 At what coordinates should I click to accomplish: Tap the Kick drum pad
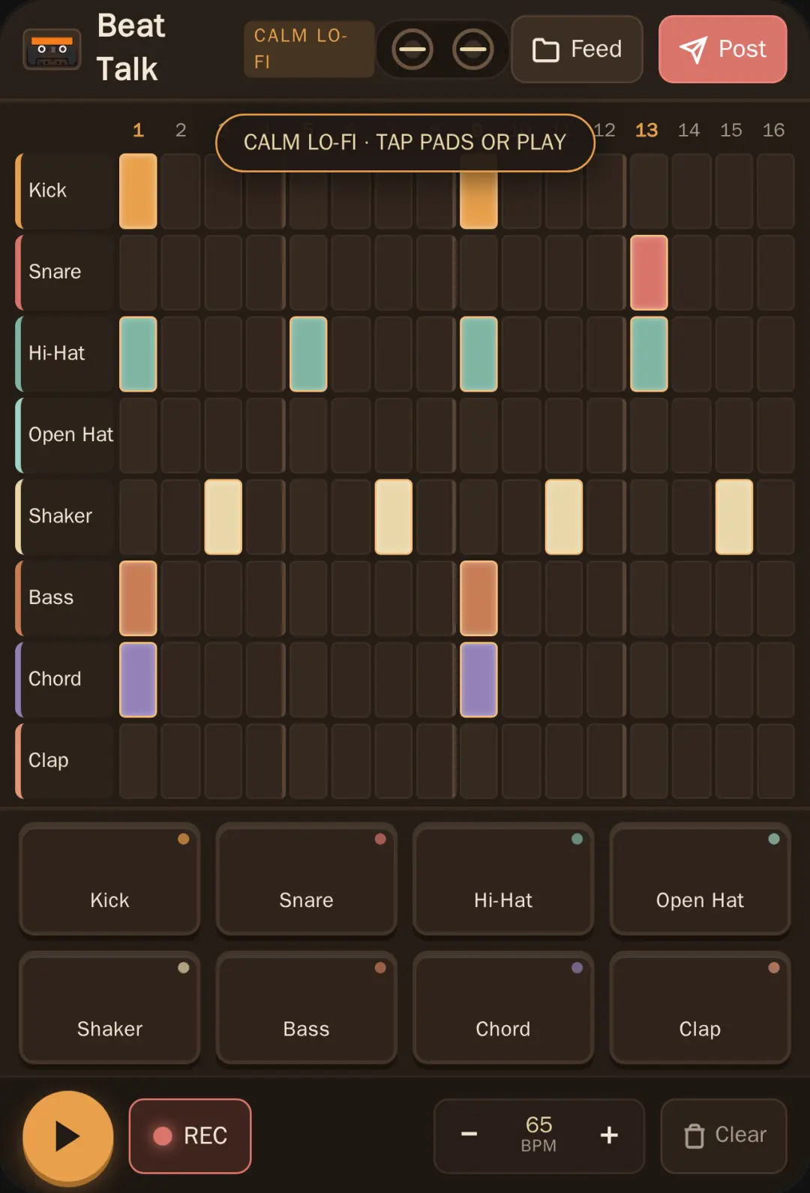coord(109,879)
